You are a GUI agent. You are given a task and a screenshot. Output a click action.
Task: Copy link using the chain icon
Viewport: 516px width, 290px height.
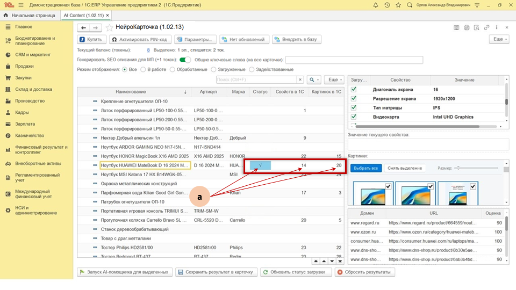(x=486, y=27)
